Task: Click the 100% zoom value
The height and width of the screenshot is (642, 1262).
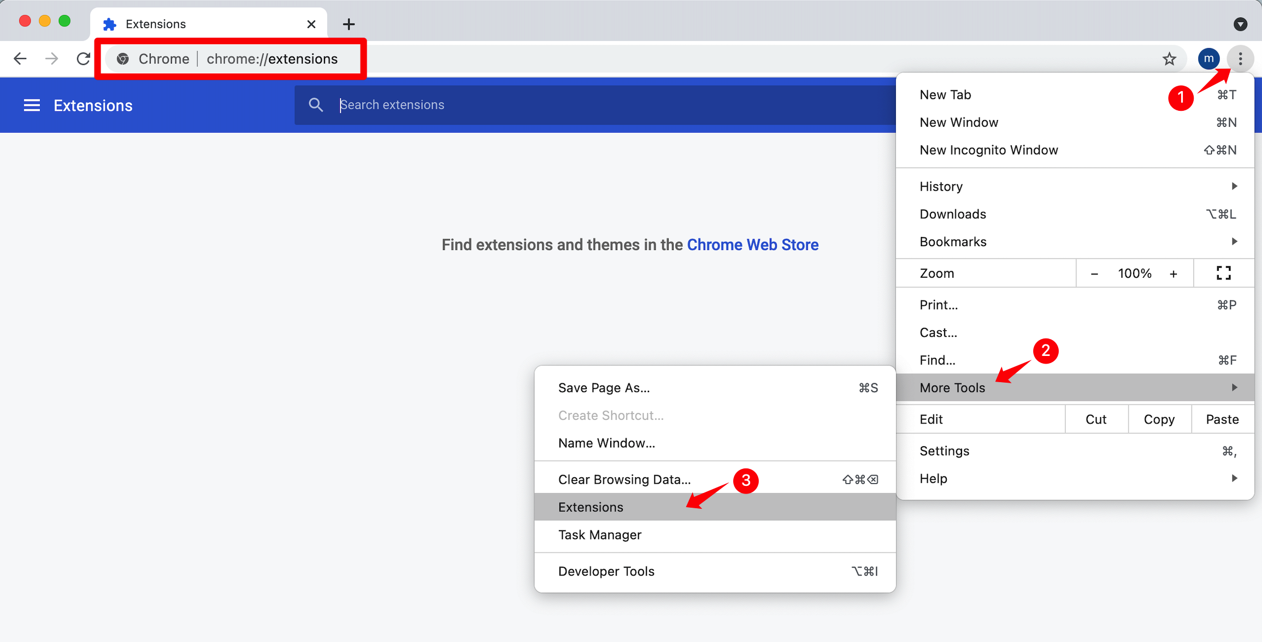Action: 1135,274
